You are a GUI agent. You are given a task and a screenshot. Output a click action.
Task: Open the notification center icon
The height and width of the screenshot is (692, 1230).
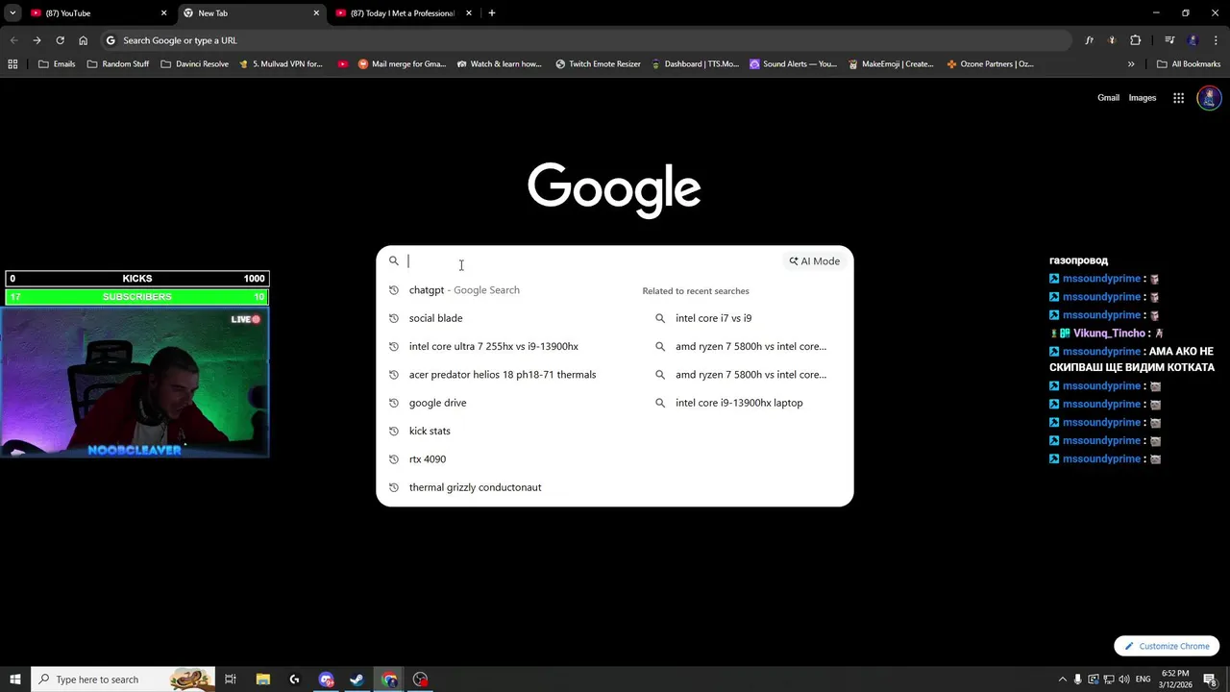(1210, 680)
